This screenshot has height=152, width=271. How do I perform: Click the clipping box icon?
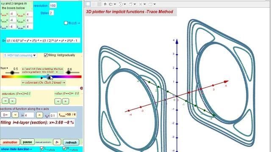pyautogui.click(x=141, y=4)
